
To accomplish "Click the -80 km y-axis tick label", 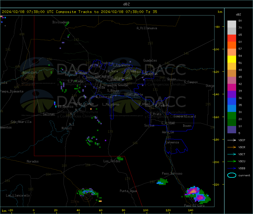I will (x=217, y=27).
